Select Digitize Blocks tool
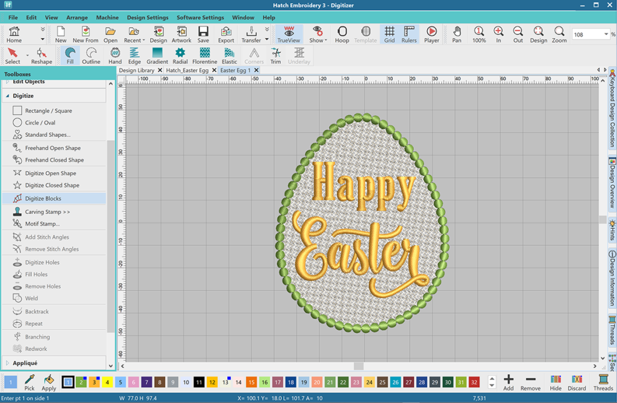617x403 pixels. coord(43,198)
